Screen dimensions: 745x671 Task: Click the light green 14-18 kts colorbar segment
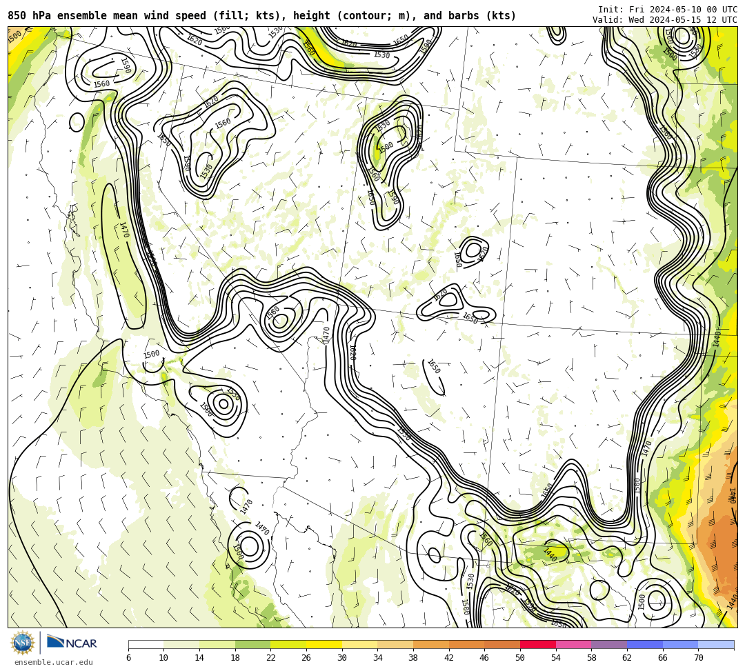click(x=217, y=645)
